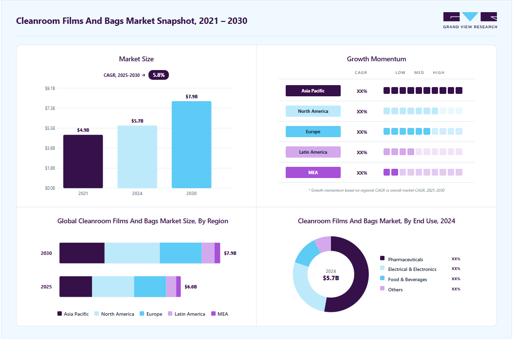This screenshot has height=340, width=513.
Task: Click the Latin America segment of 2030 bar
Action: pyautogui.click(x=208, y=253)
